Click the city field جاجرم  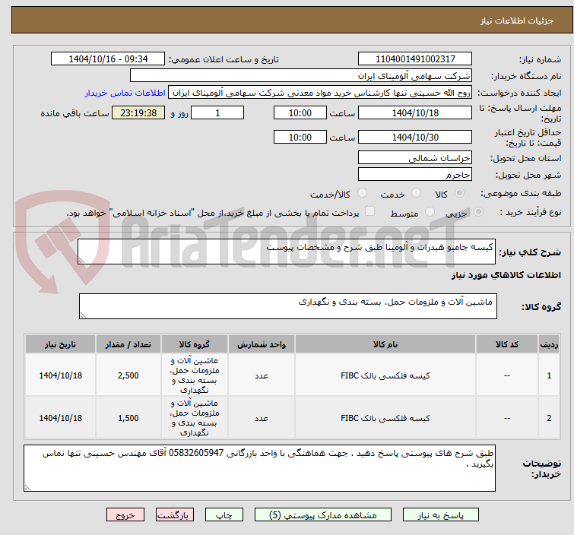coord(415,175)
